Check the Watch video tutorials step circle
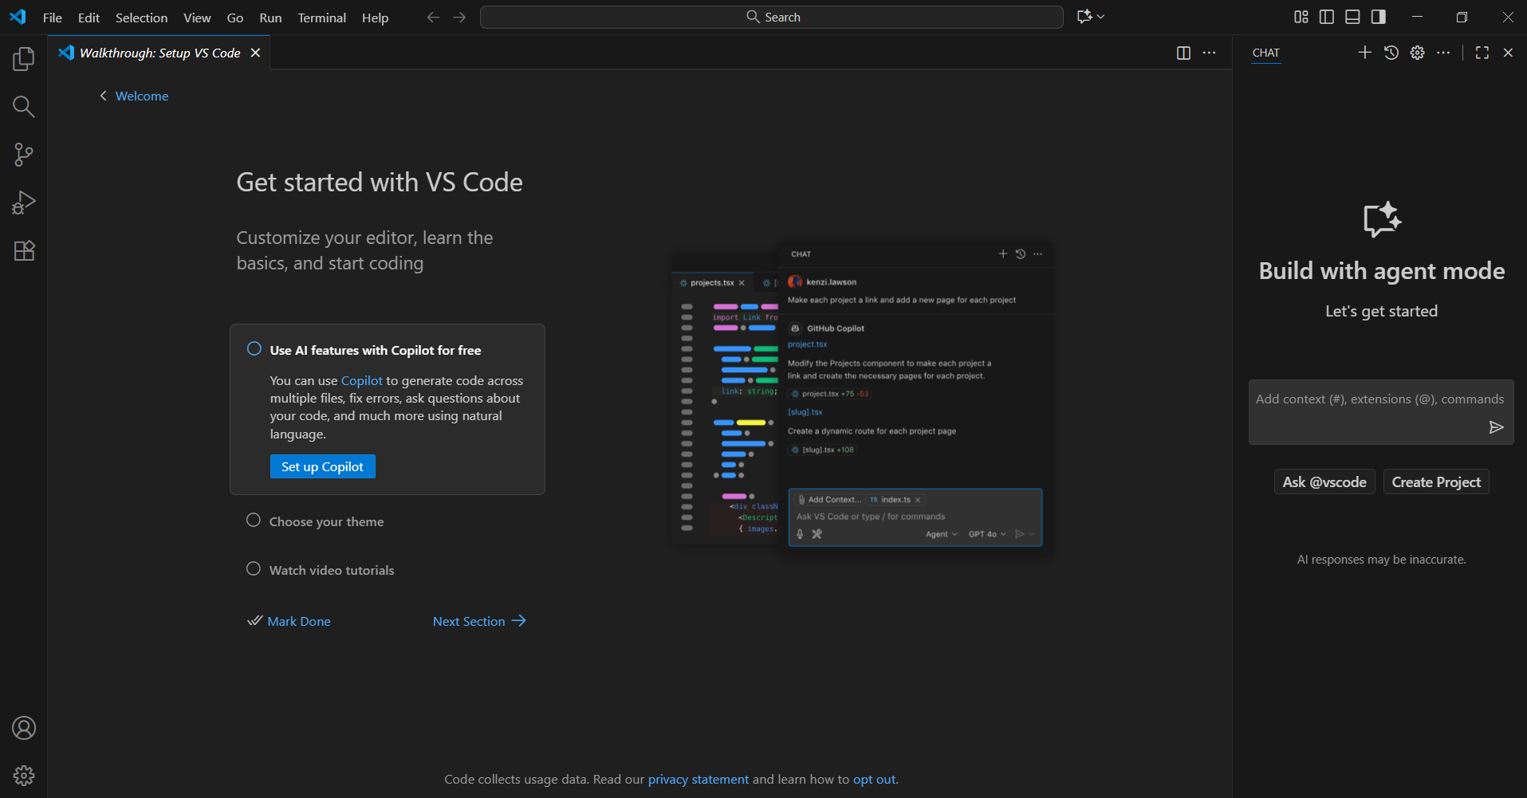 [x=254, y=568]
